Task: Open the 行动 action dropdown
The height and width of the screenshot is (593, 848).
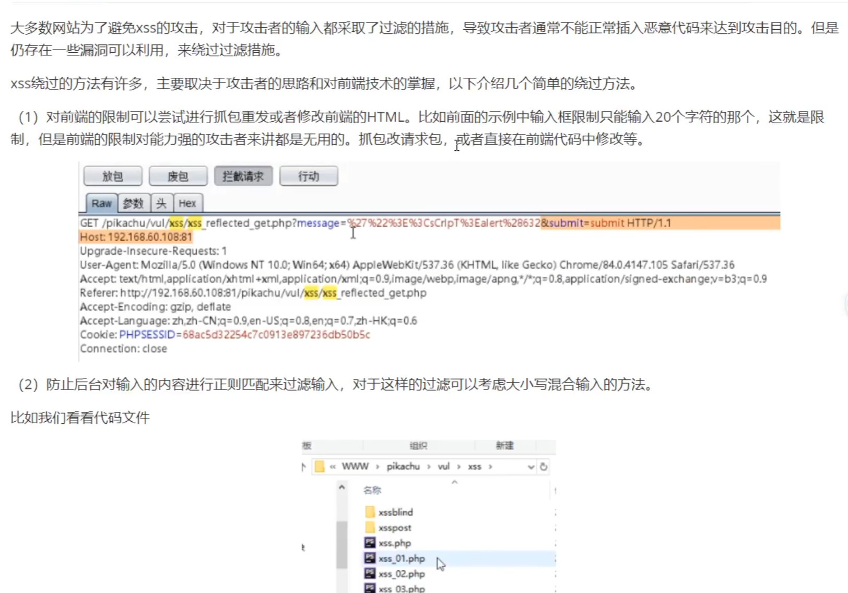Action: tap(309, 176)
